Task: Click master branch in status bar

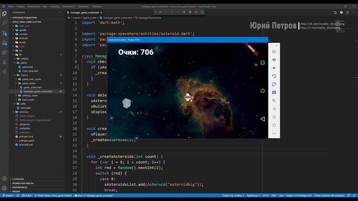Action: 8,195
